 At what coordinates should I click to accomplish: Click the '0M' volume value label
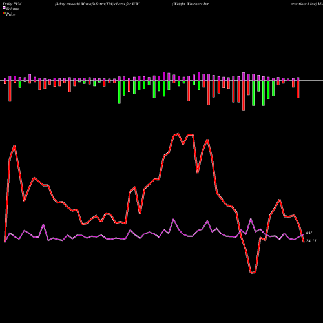[309, 233]
